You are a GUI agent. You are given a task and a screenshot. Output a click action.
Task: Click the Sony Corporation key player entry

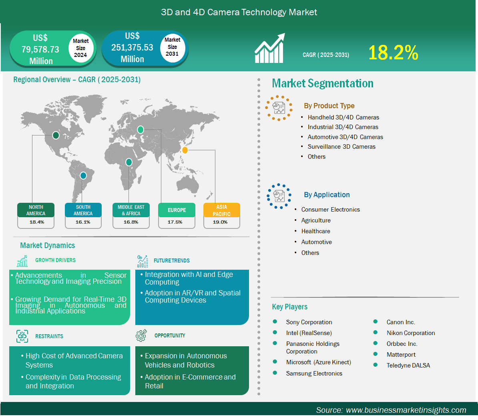tap(309, 322)
